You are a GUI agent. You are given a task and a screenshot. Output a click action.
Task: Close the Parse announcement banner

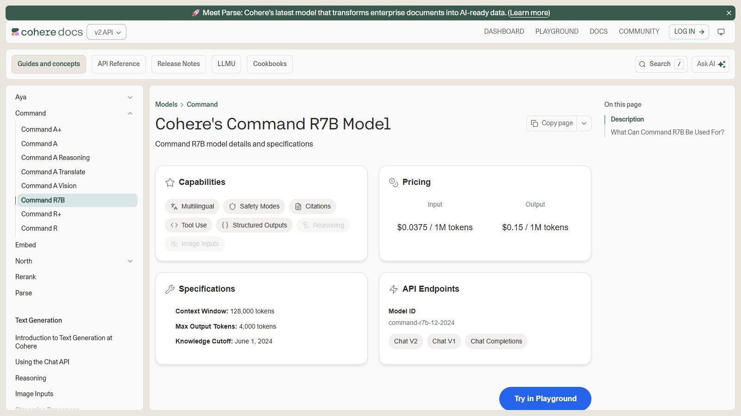pos(729,13)
